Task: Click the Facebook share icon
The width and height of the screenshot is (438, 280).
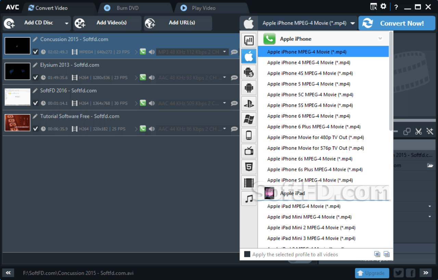Action: click(411, 273)
